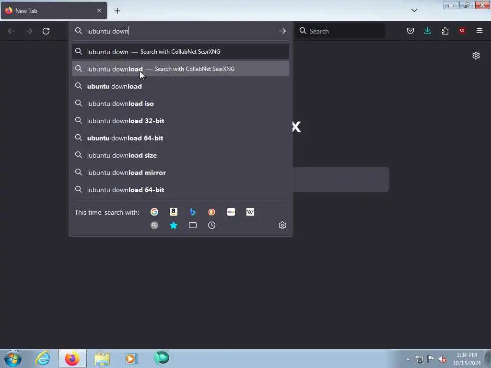Open the network tray icon
The height and width of the screenshot is (368, 491).
[x=420, y=359]
